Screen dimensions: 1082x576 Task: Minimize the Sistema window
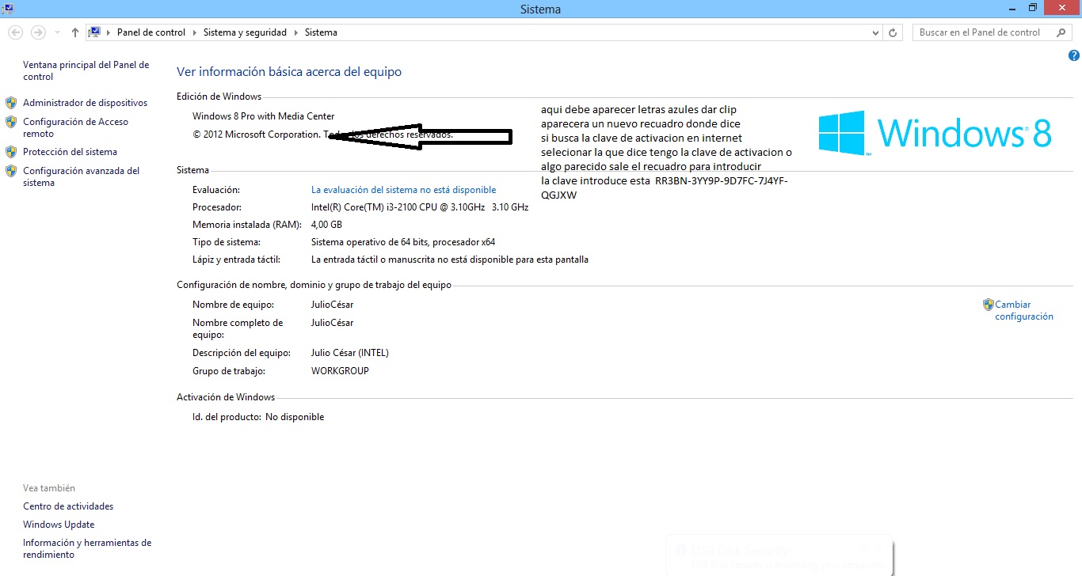coord(1012,8)
